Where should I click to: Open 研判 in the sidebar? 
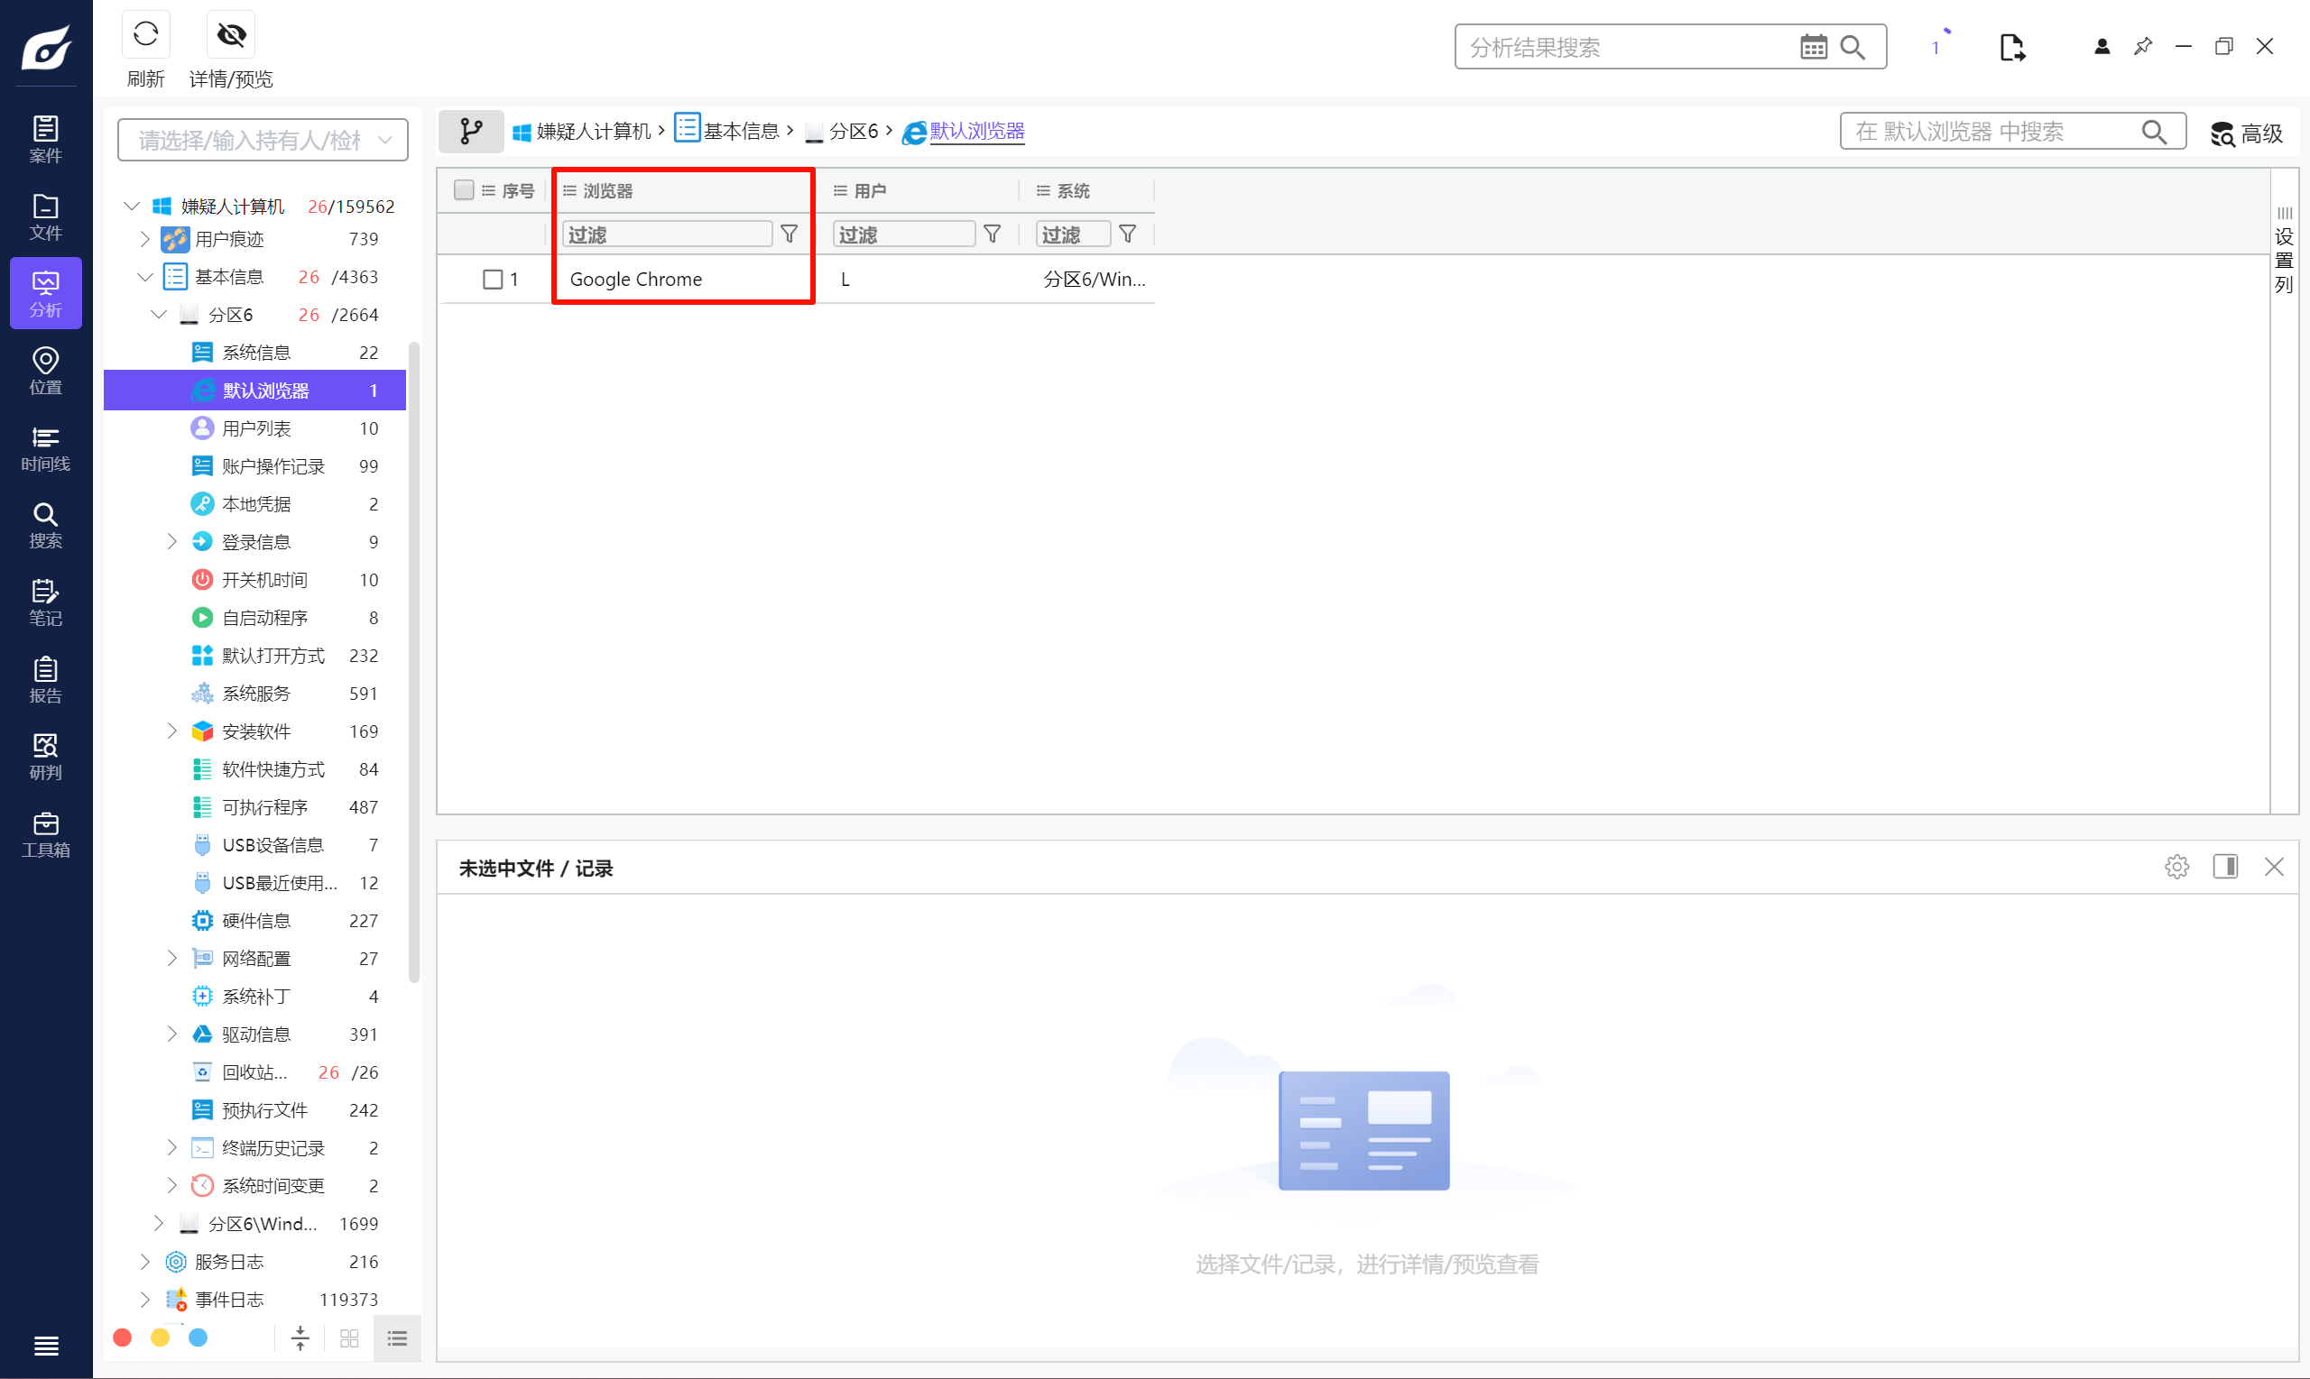[x=45, y=757]
